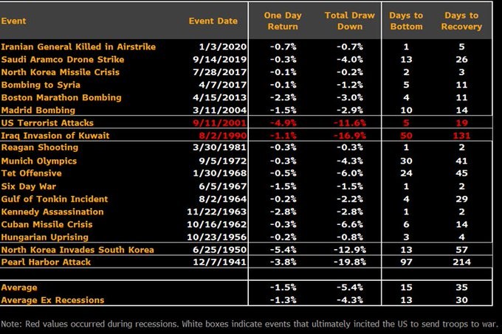Screen dimensions: 502x334
Task: Click the Event Date column header
Action: 213,21
